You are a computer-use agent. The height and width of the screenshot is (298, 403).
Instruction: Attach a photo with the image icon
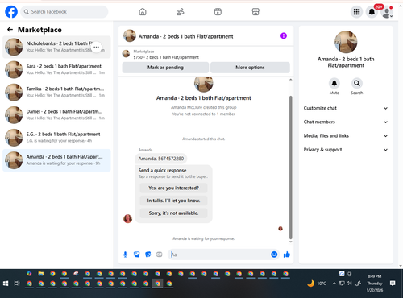click(x=136, y=255)
